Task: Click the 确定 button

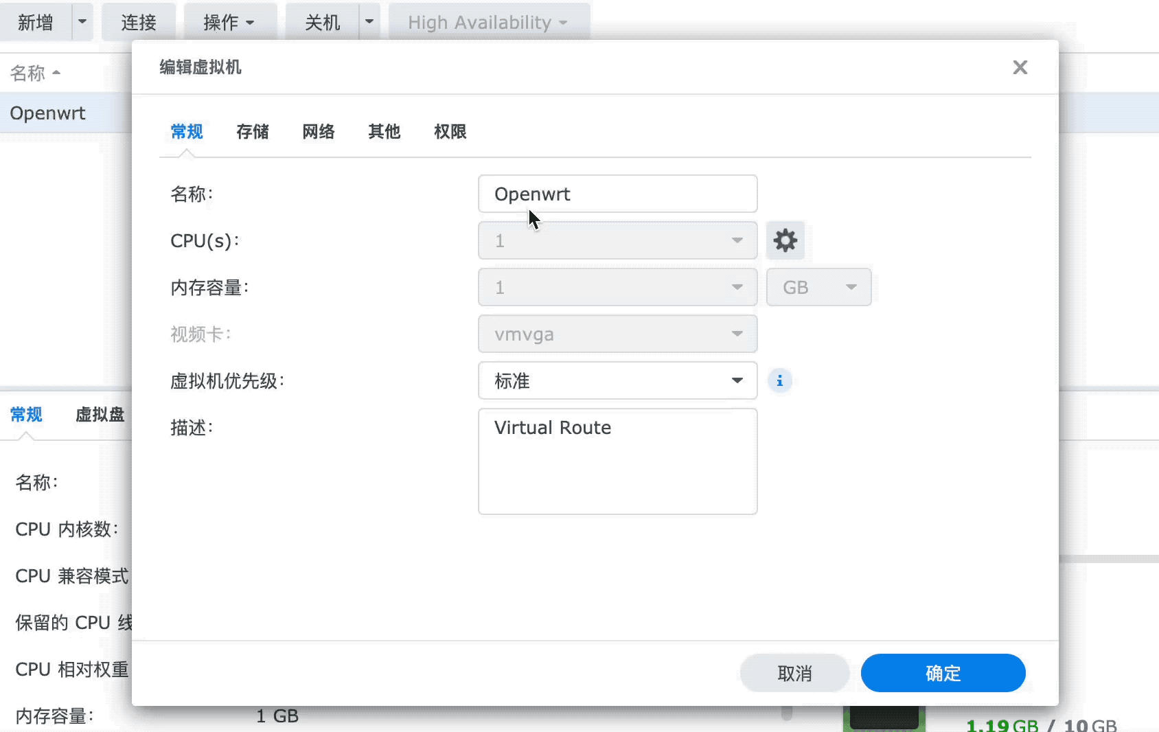Action: click(943, 673)
